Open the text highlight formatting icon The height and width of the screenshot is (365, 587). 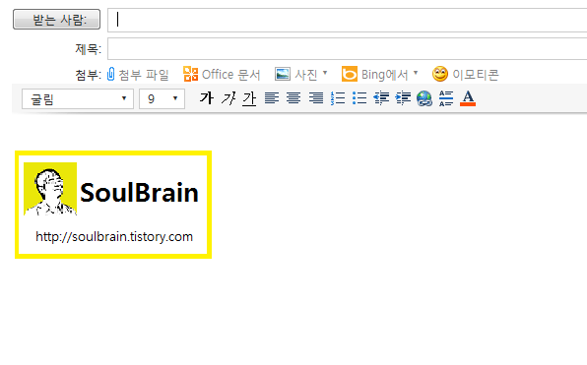click(446, 98)
